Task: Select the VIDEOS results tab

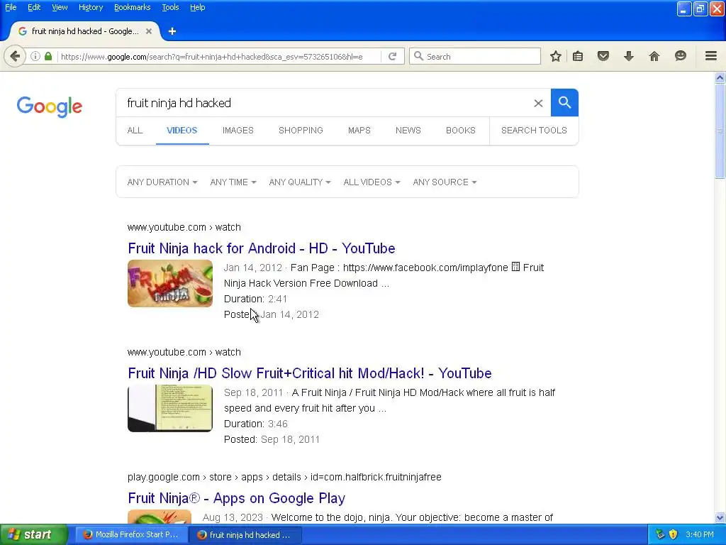Action: [182, 131]
